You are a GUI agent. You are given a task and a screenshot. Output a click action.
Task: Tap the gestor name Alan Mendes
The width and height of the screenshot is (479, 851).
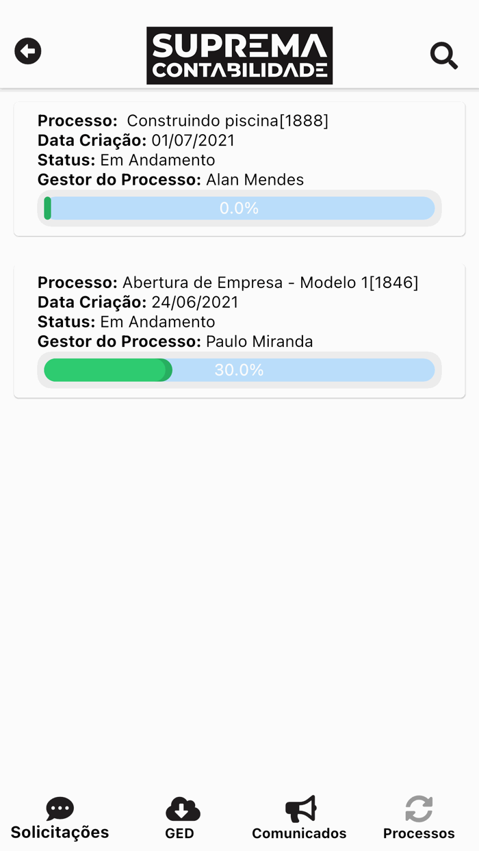(255, 179)
